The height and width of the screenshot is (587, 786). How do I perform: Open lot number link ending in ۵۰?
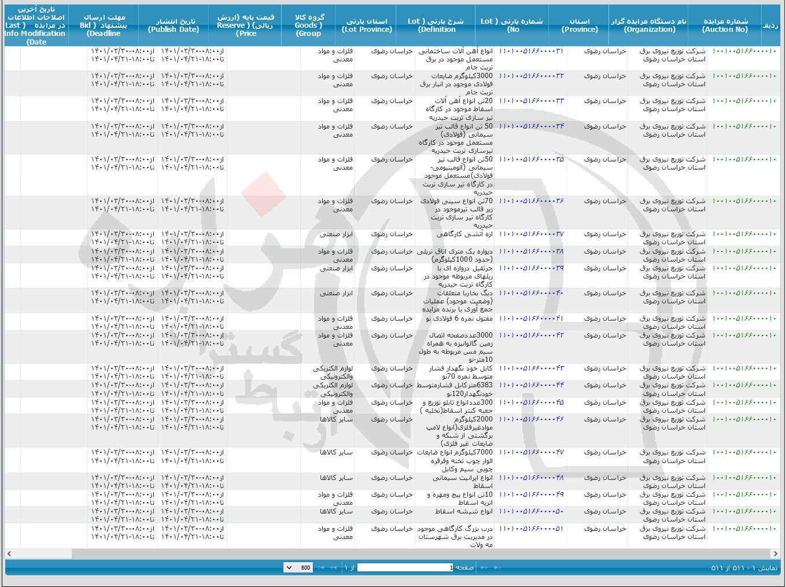[531, 512]
